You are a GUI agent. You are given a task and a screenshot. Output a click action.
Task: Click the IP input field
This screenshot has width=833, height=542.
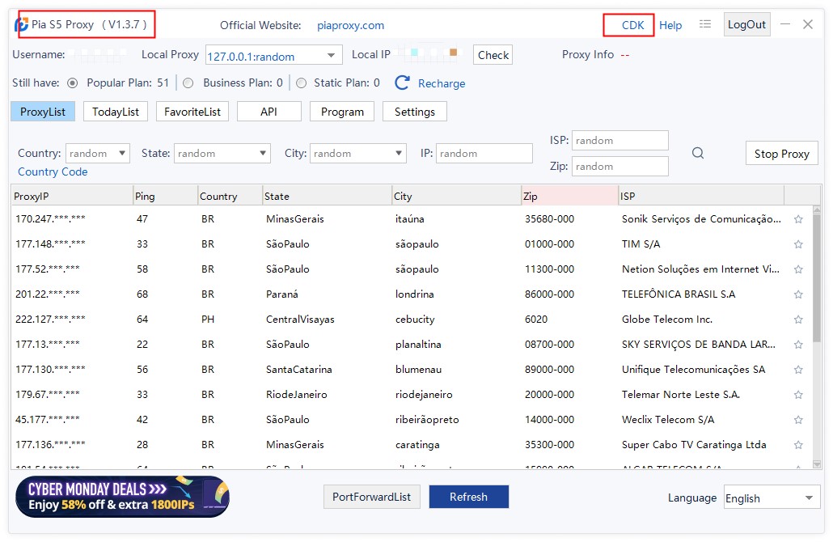484,153
